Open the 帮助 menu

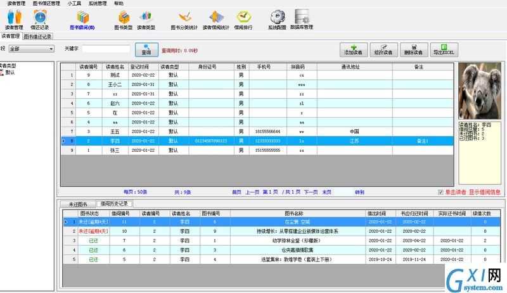119,3
